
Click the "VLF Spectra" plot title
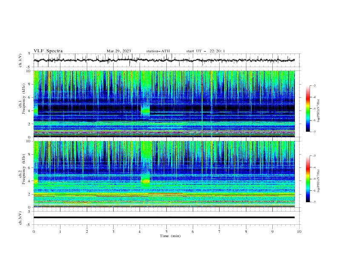48,51
